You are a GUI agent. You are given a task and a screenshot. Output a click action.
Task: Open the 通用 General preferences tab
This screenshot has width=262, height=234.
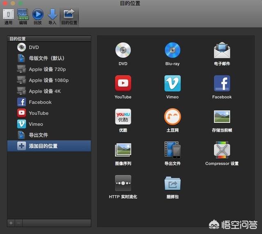[x=8, y=17]
